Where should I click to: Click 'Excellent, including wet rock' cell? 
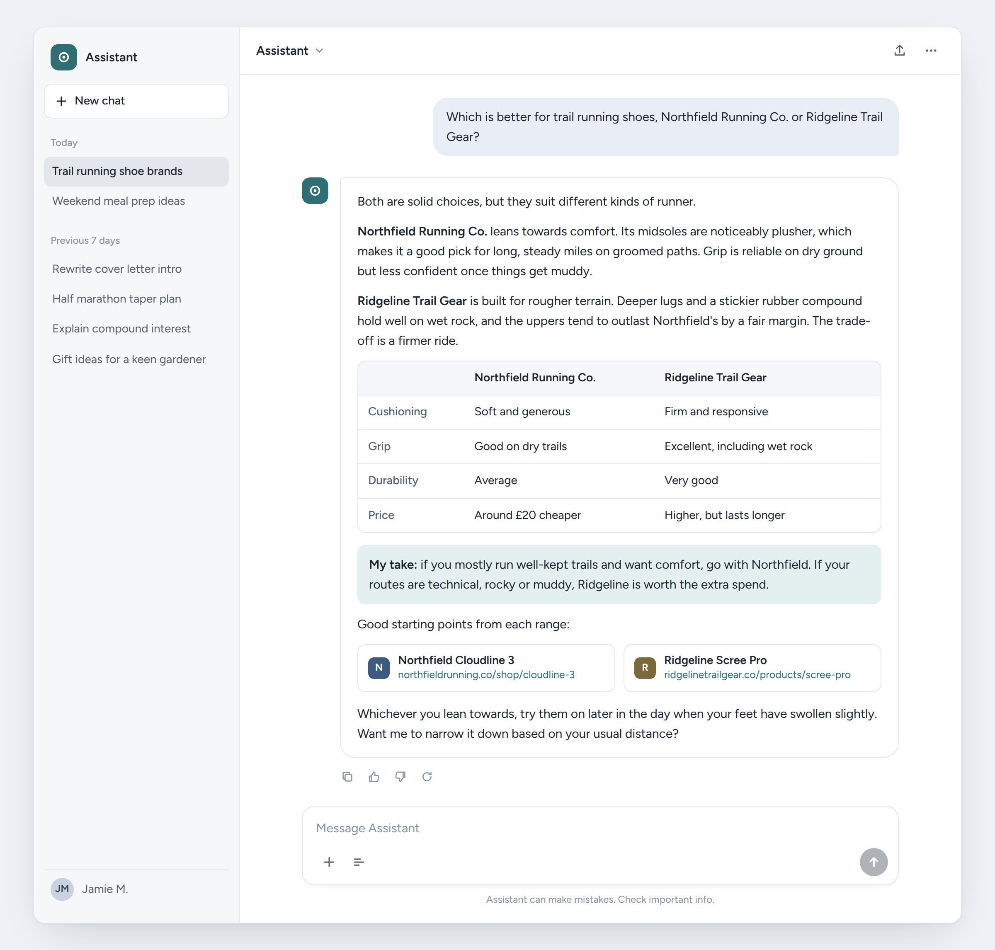click(738, 446)
